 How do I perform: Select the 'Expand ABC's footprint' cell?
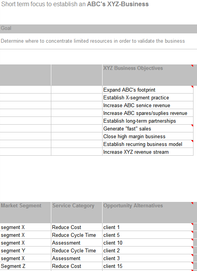point(148,90)
